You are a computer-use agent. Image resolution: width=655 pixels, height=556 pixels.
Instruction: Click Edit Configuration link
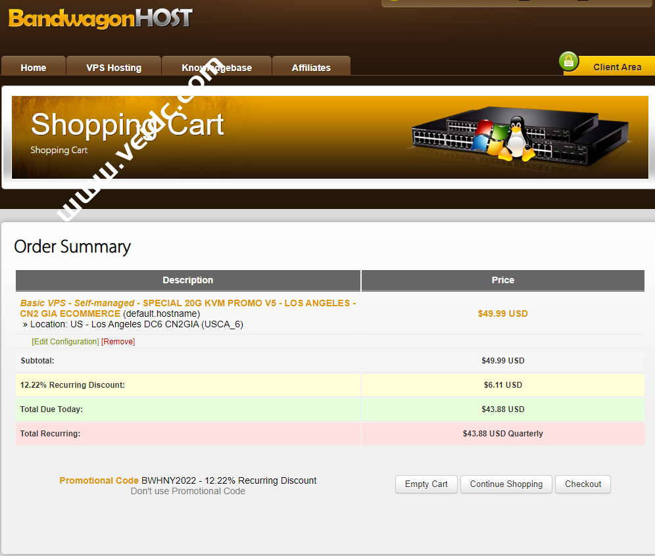click(x=65, y=342)
